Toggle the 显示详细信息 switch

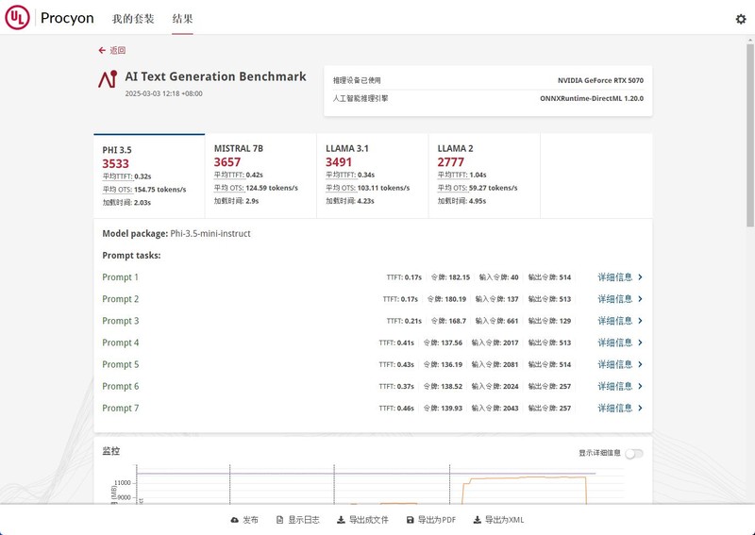pos(633,453)
